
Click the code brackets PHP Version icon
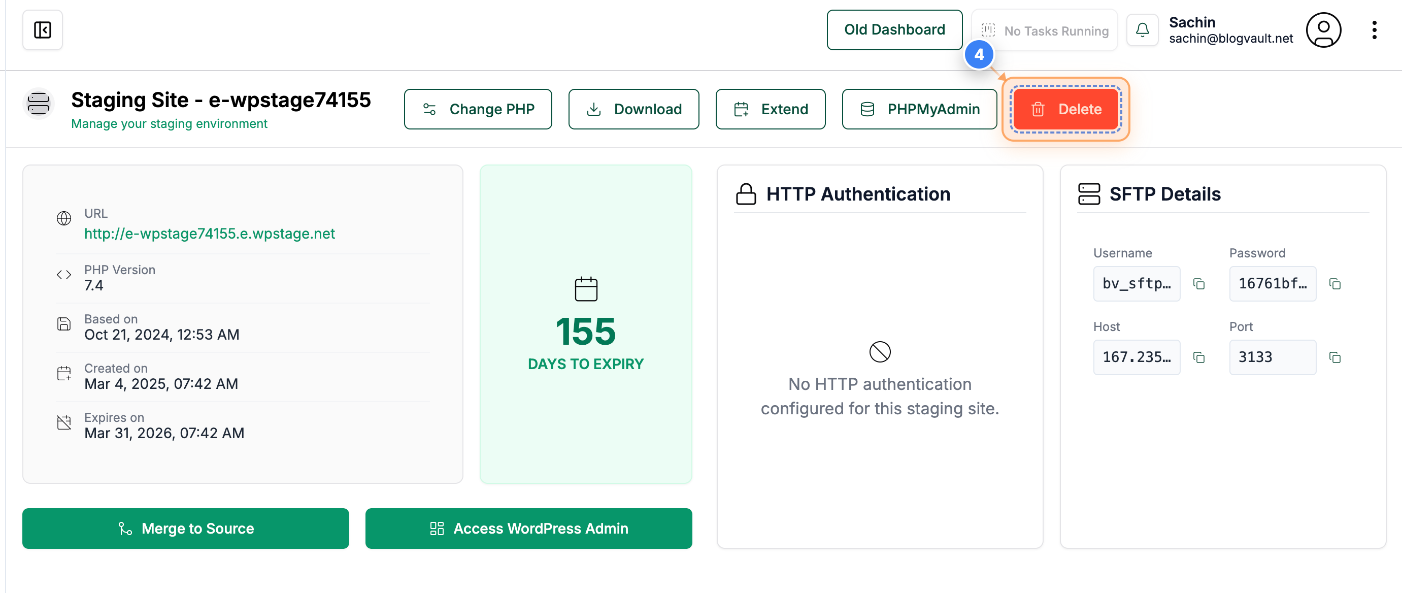[64, 275]
